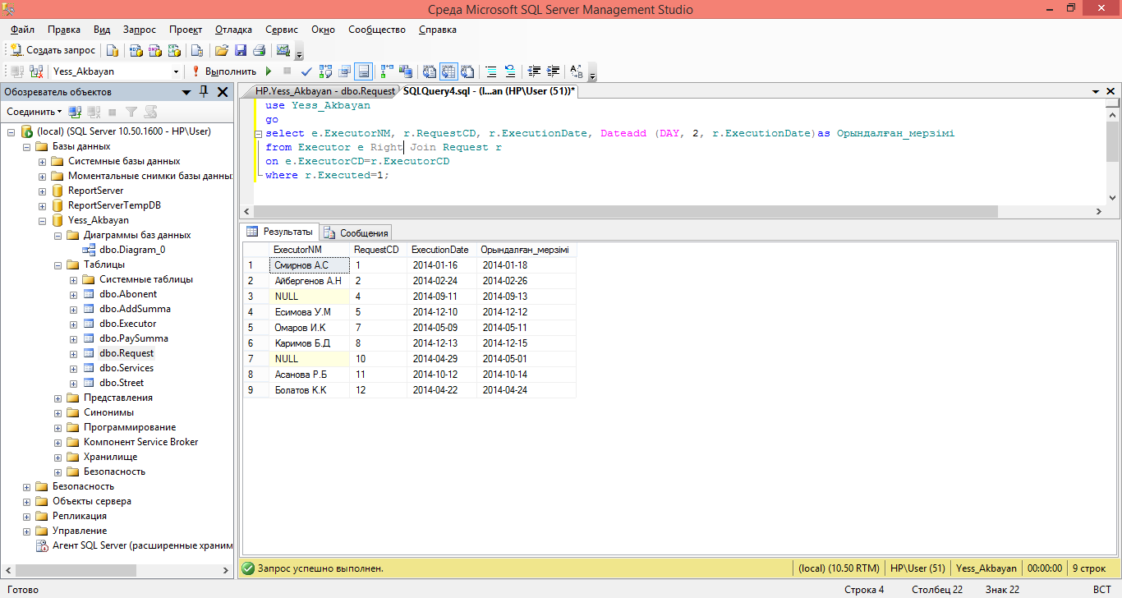1122x598 pixels.
Task: Expand the ReportServer database node
Action: coord(42,191)
